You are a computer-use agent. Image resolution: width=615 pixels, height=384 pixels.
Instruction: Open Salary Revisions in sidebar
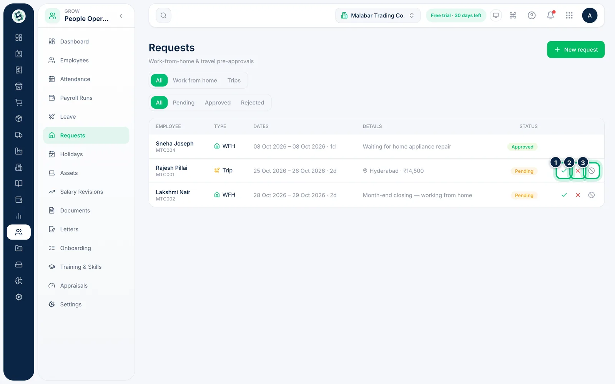(x=86, y=192)
